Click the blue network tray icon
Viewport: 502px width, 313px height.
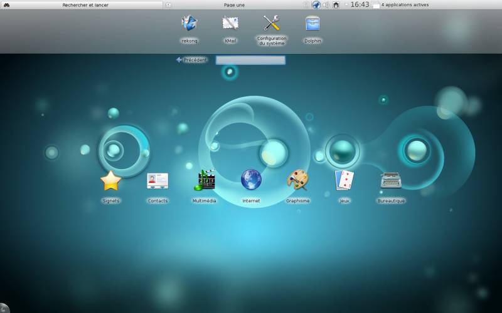click(316, 5)
